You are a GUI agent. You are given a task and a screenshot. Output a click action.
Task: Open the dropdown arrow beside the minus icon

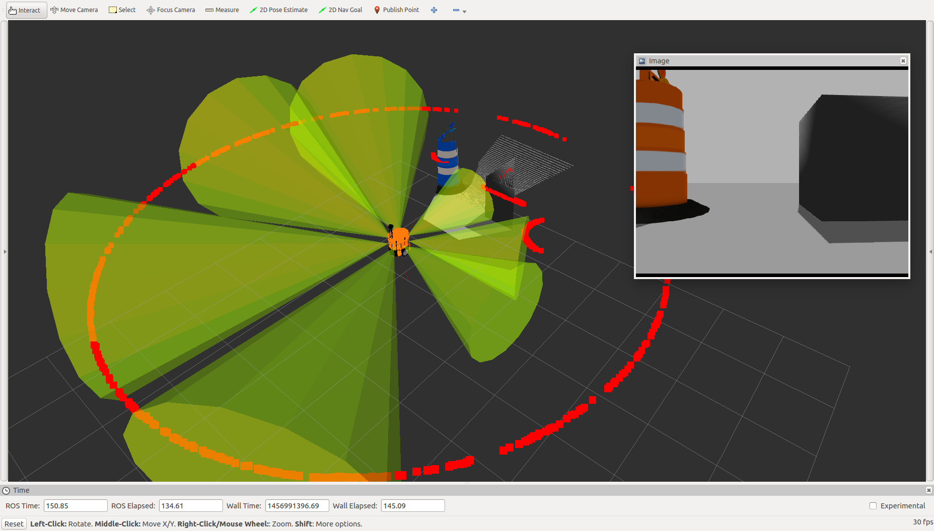464,12
